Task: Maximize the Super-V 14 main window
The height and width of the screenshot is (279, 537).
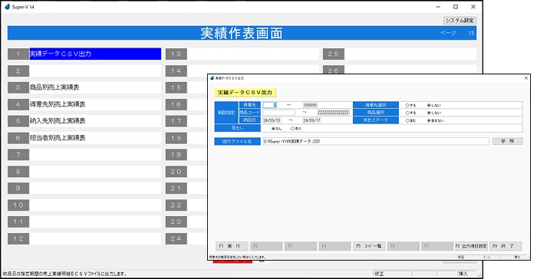Action: pos(456,6)
